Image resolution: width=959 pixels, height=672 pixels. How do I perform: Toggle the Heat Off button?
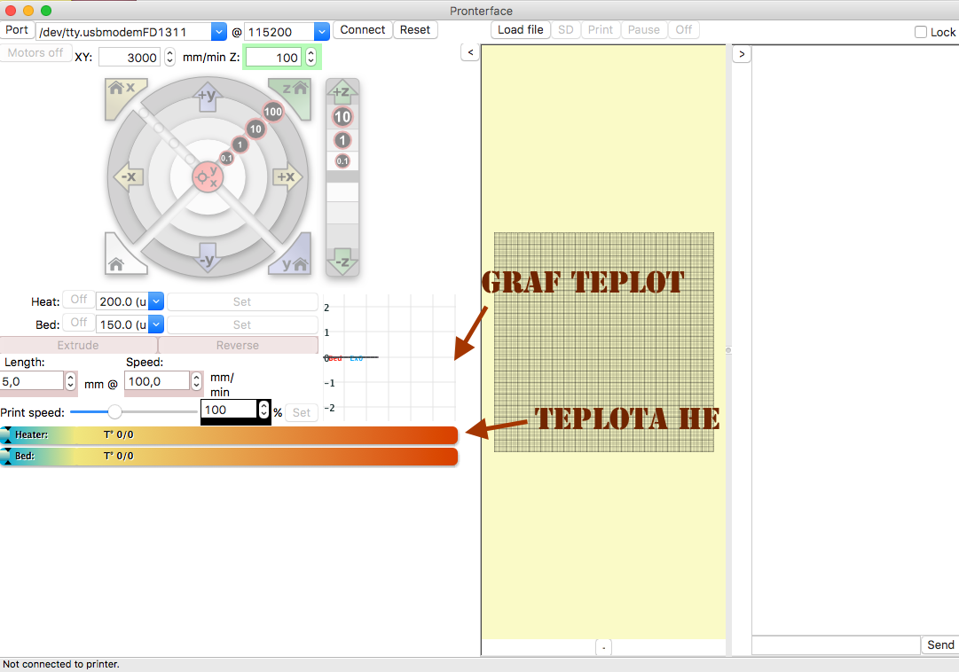(x=79, y=301)
